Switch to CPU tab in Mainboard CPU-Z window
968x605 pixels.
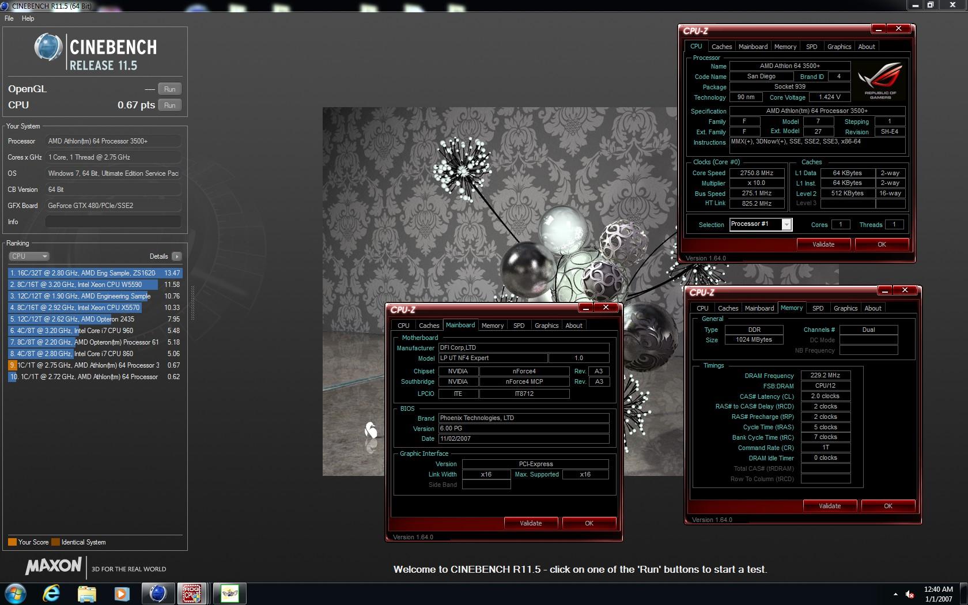[x=403, y=326]
